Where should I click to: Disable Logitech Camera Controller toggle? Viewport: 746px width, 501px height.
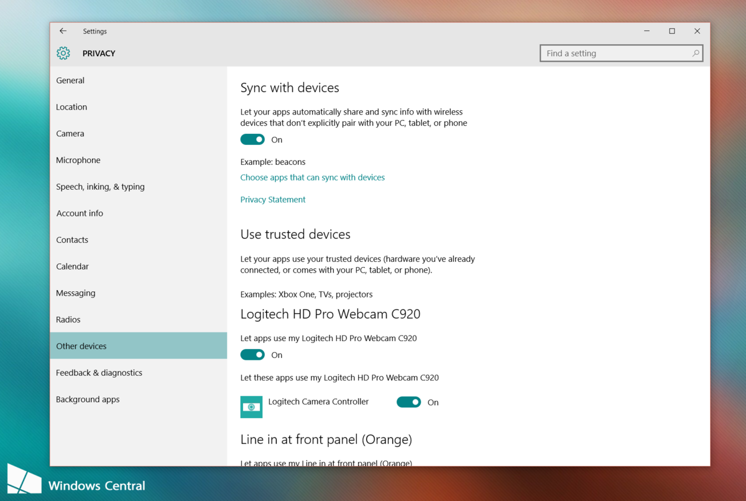pyautogui.click(x=408, y=402)
